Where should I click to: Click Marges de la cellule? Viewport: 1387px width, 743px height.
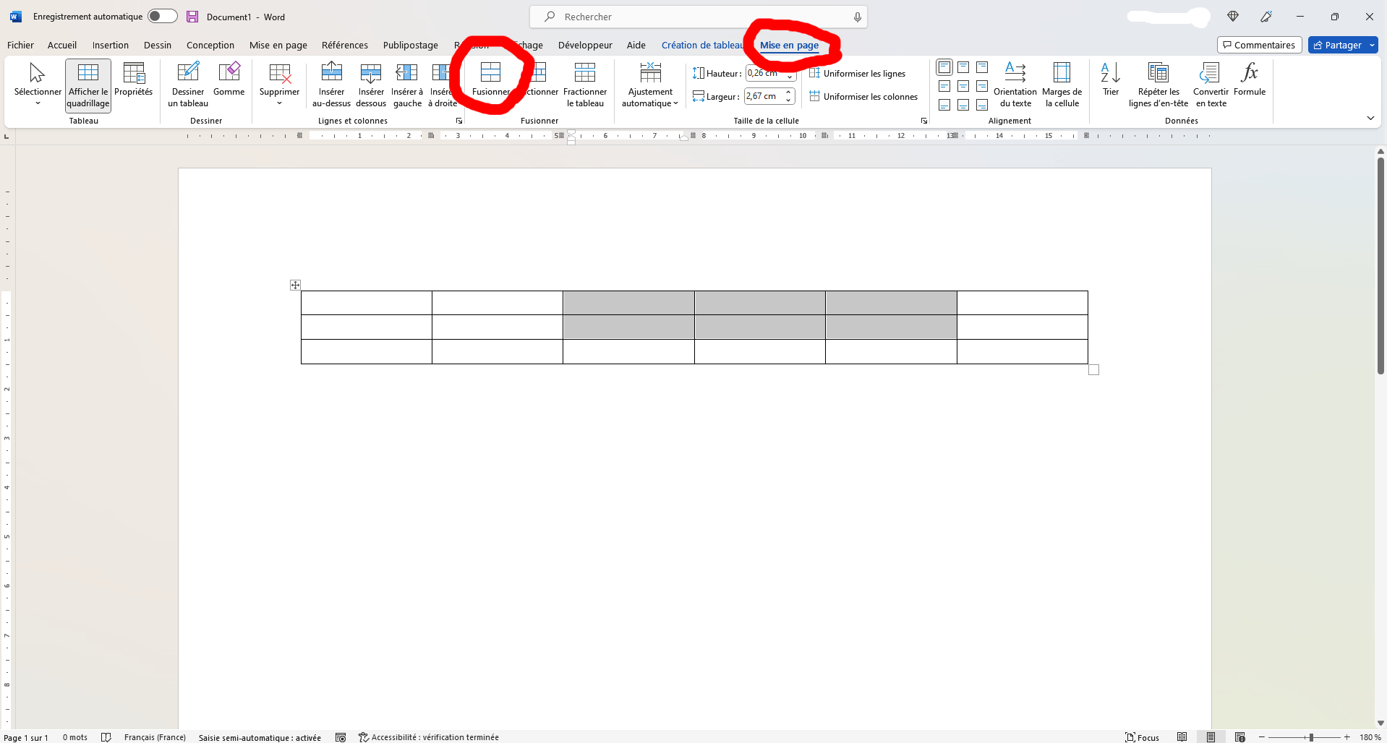point(1062,83)
